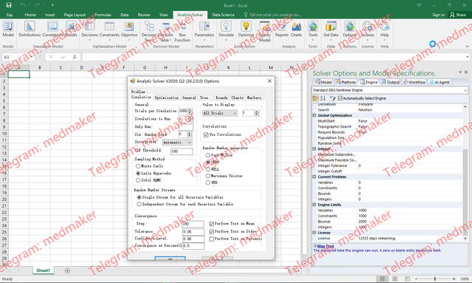Viewport: 472px width, 283px height.
Task: Click the Chi Threshold input field
Action: pos(181,151)
